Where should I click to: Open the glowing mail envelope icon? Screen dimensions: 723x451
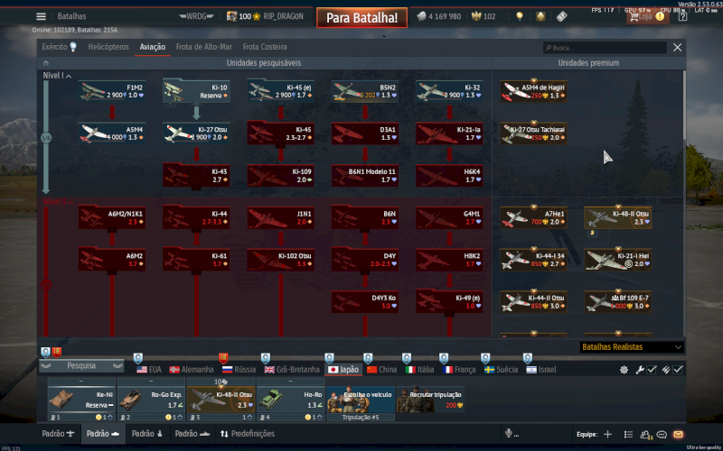tap(678, 434)
